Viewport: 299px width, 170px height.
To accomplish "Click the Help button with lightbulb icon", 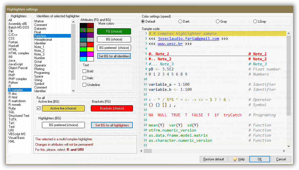I will 239,159.
